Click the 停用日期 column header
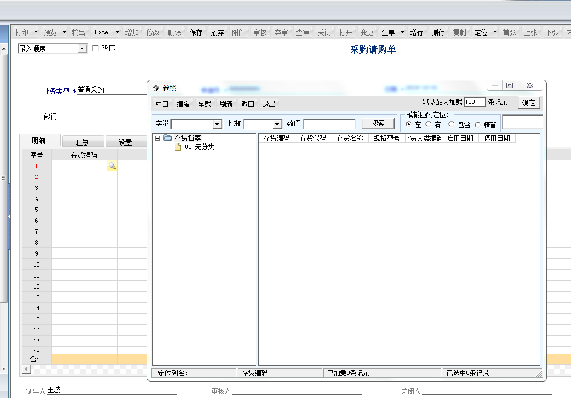Image resolution: width=571 pixels, height=398 pixels. [x=496, y=139]
